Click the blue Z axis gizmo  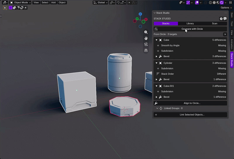(x=140, y=14)
